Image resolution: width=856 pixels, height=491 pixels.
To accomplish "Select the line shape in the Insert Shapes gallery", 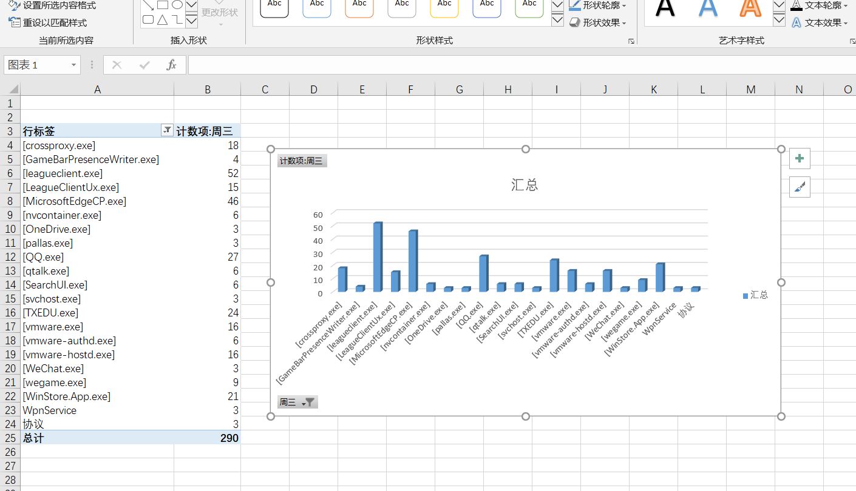I will click(x=148, y=5).
